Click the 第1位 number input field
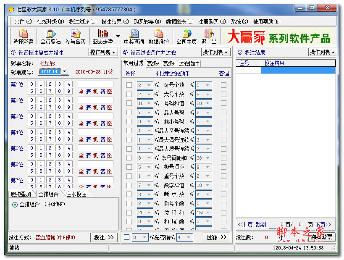 click(95, 84)
